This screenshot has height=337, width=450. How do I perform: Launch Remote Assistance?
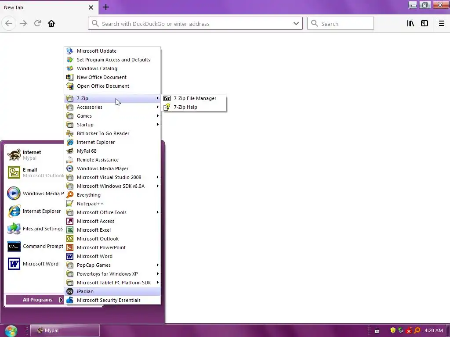click(112, 160)
